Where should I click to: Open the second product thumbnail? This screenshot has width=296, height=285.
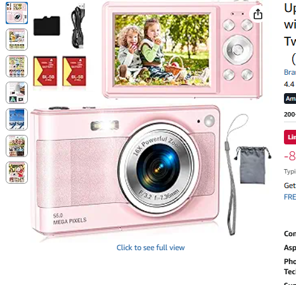click(x=16, y=39)
